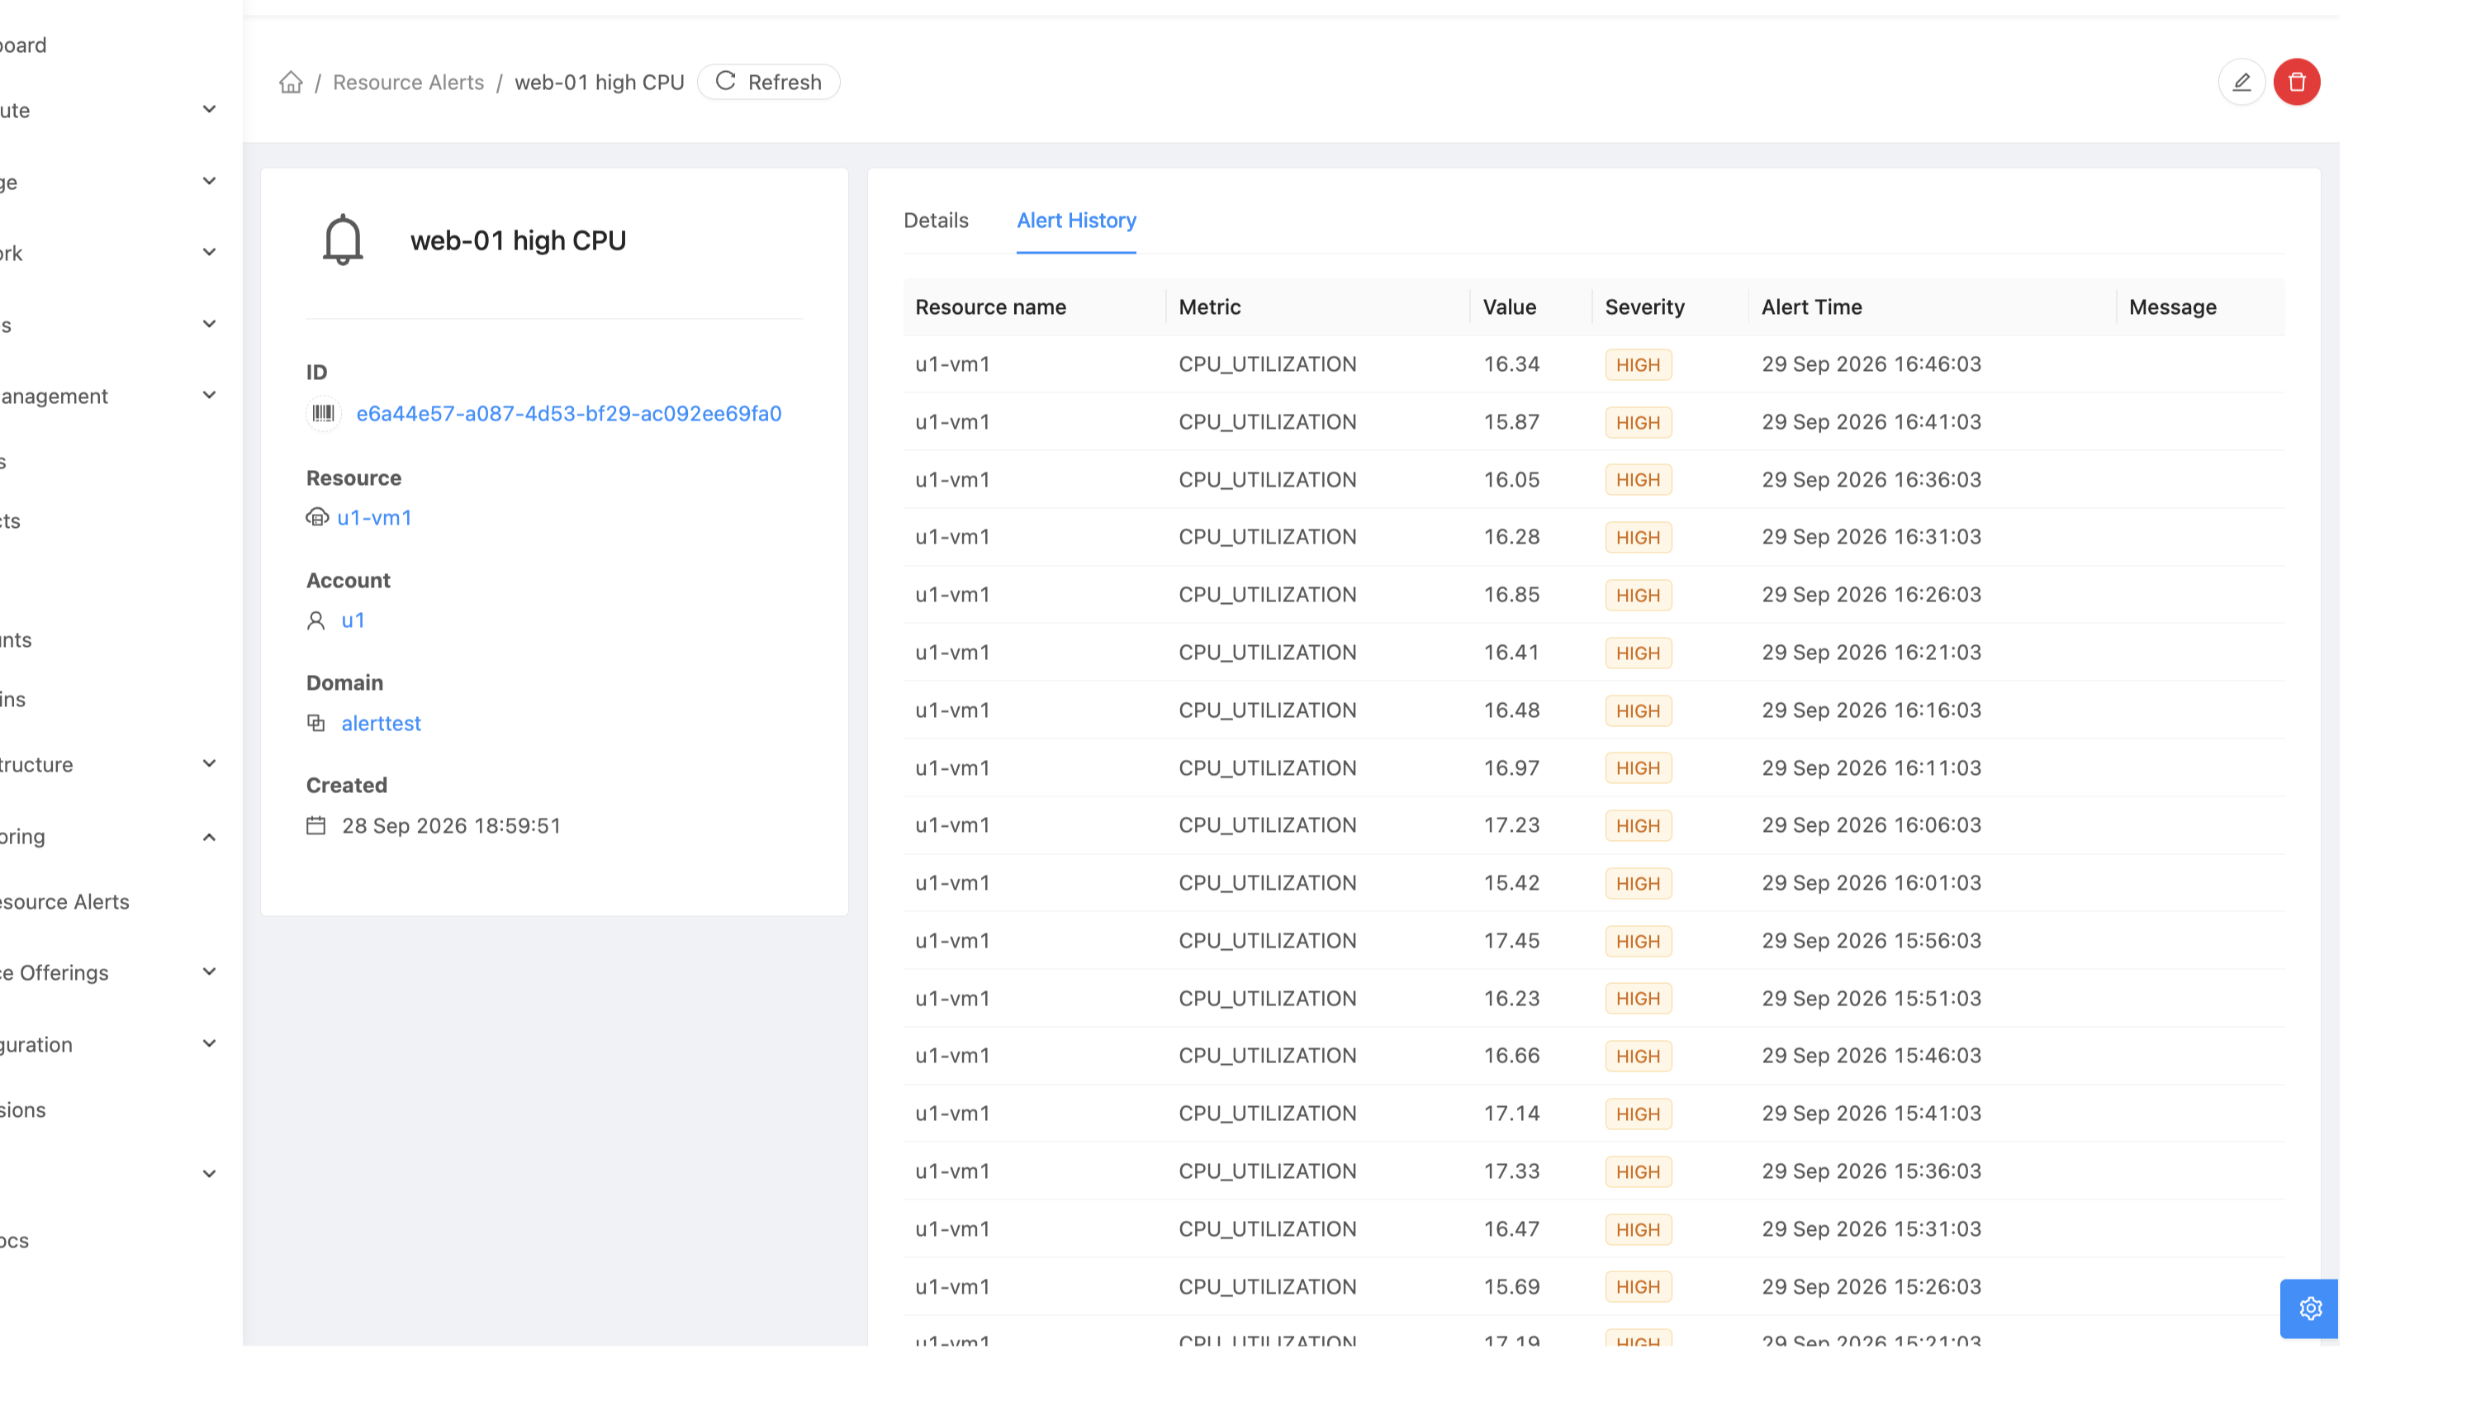Open the alert ID e6a44e57 link
Image resolution: width=2476 pixels, height=1425 pixels.
(568, 414)
